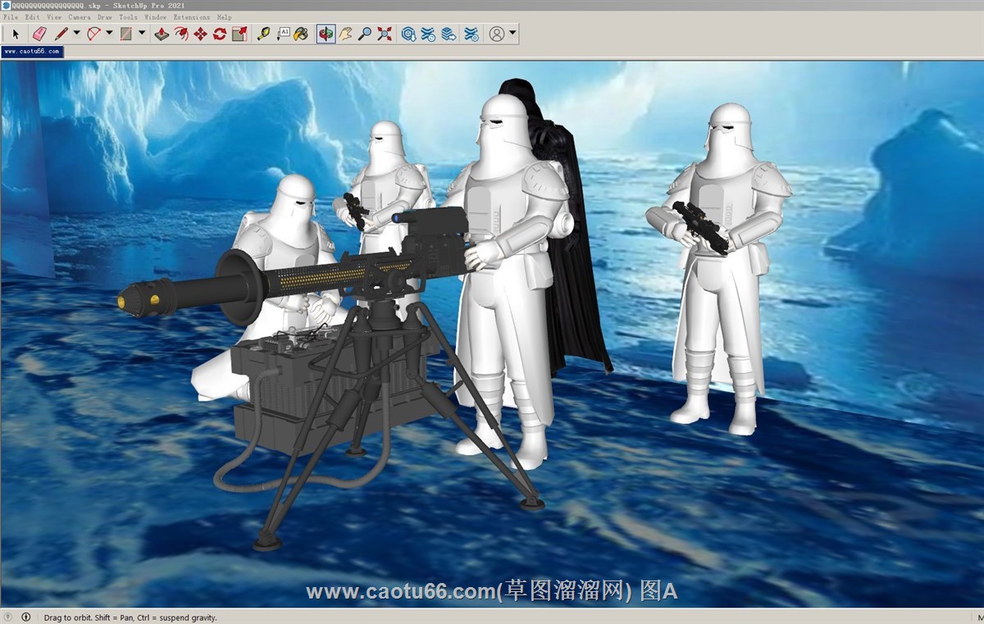
Task: Select the Text label tool
Action: click(283, 34)
